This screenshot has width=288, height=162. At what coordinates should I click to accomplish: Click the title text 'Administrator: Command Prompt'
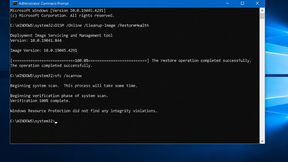pos(43,3)
